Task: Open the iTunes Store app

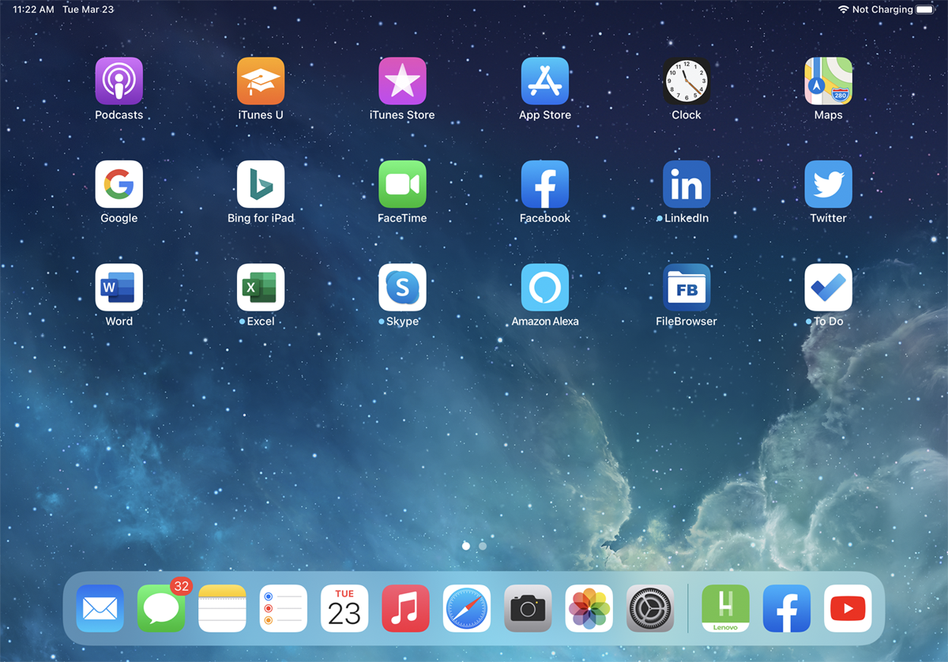Action: tap(402, 81)
